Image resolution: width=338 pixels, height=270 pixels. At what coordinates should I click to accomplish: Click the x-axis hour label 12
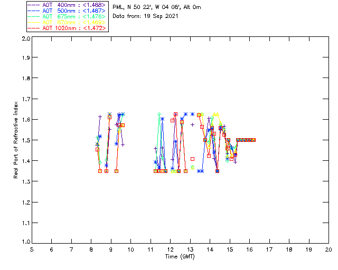(x=170, y=249)
